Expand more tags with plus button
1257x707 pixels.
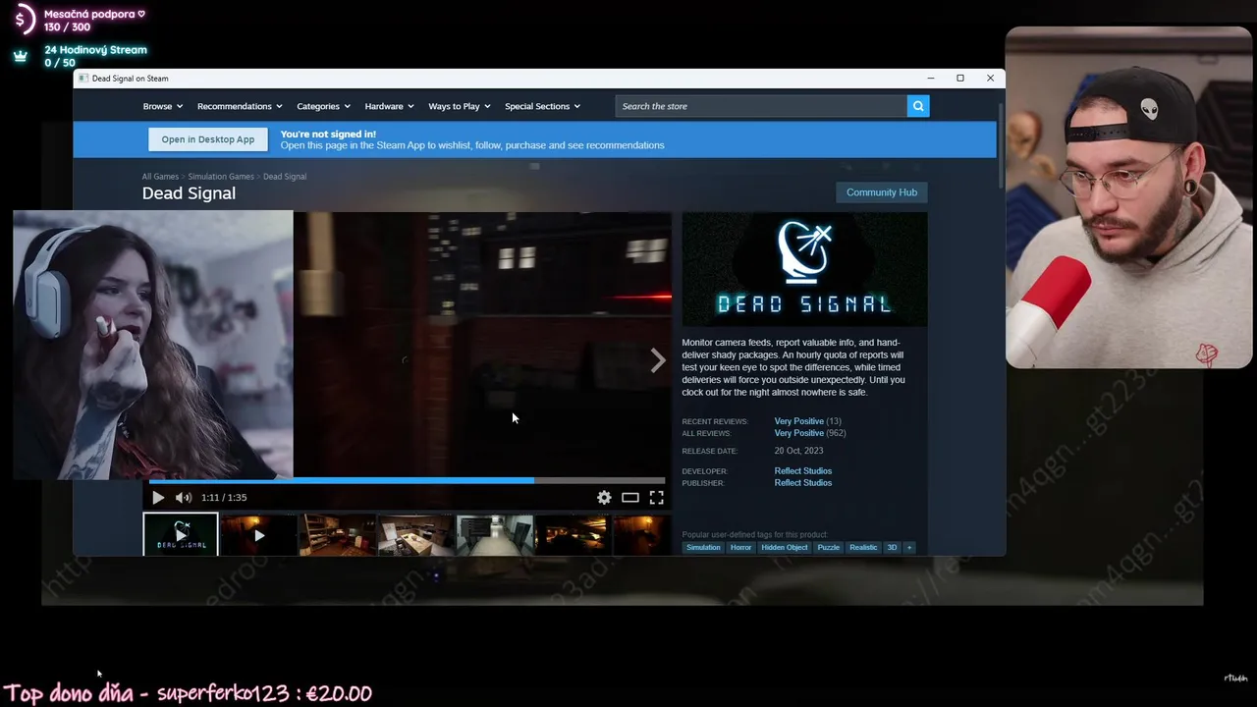(909, 547)
